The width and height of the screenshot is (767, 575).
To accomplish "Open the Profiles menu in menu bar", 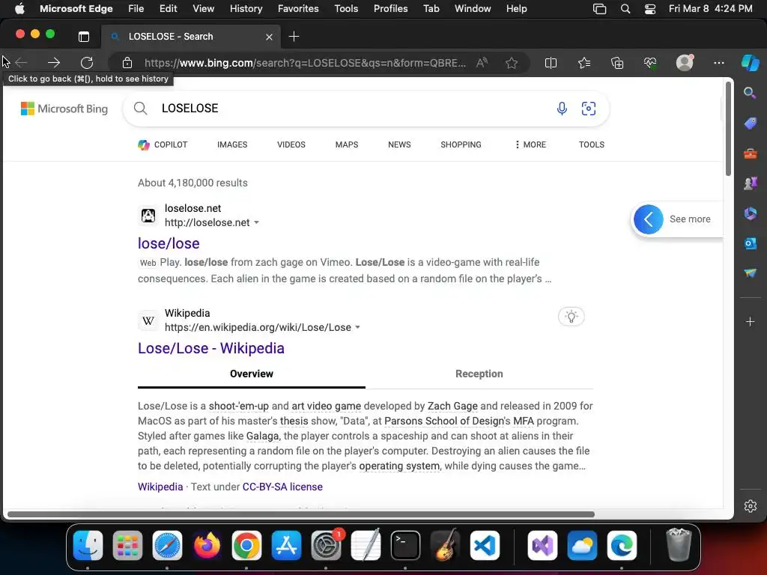I will pyautogui.click(x=390, y=9).
